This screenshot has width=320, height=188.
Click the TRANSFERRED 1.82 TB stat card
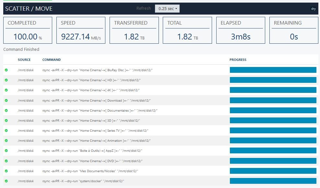[x=134, y=30]
